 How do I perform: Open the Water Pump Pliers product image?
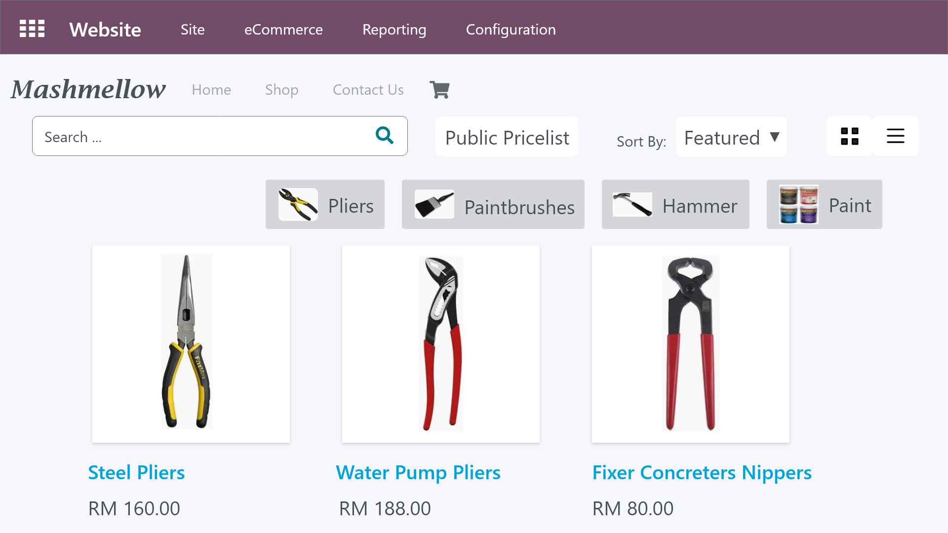point(440,344)
